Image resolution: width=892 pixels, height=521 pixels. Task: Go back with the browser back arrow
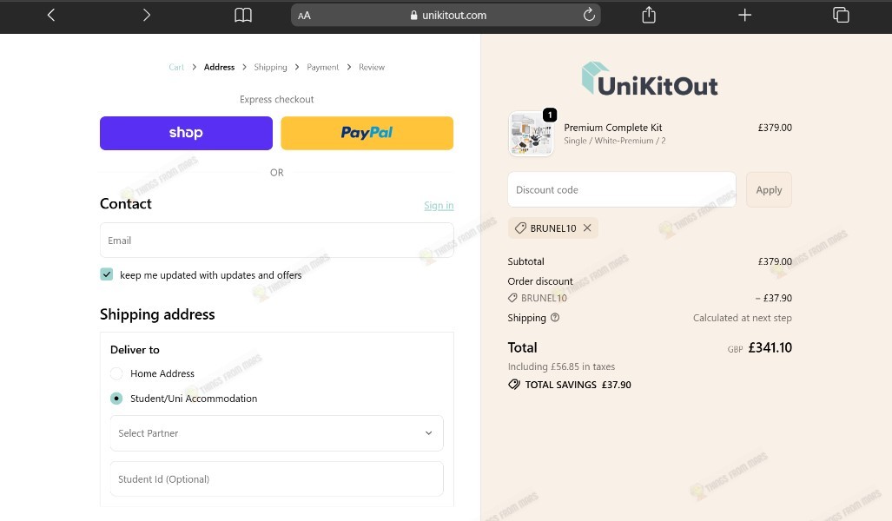(51, 15)
